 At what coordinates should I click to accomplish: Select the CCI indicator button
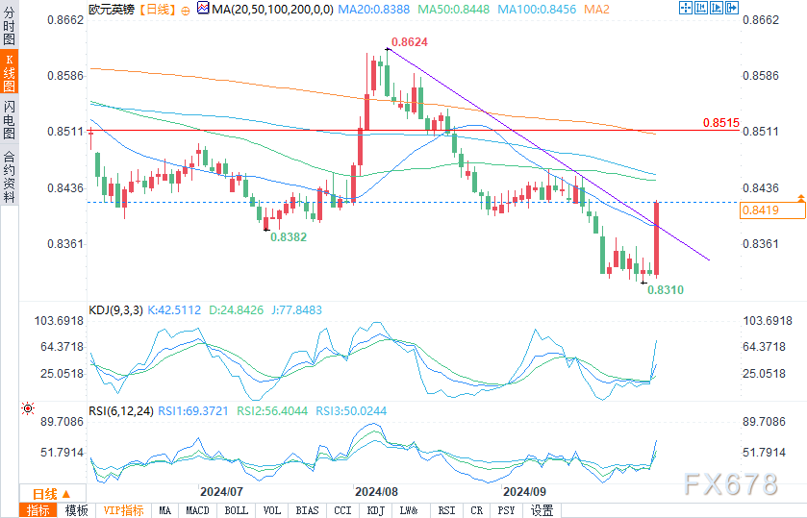(342, 510)
